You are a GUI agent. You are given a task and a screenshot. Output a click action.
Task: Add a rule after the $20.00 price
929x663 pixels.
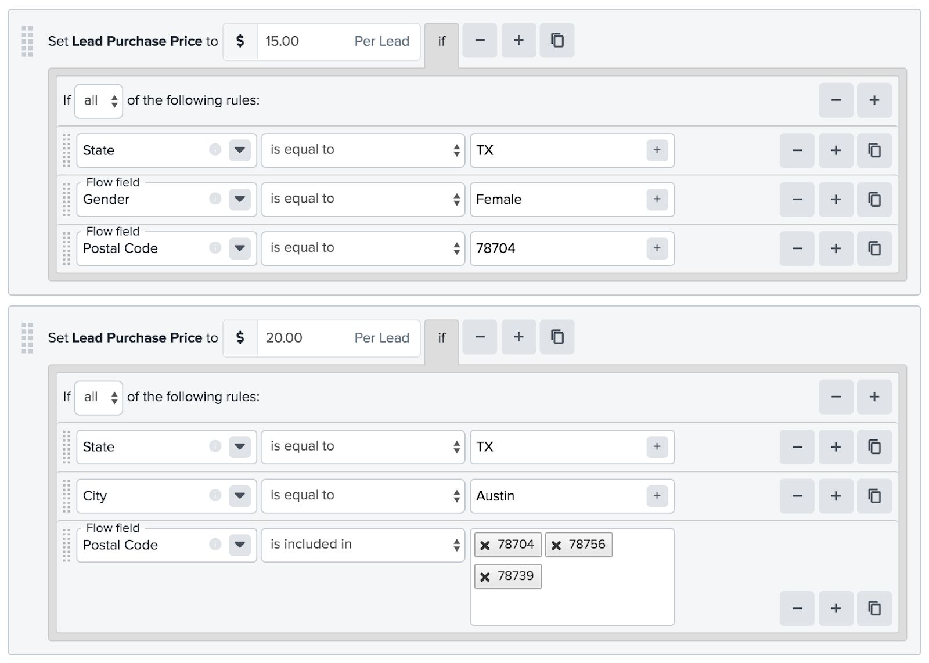[x=518, y=337]
